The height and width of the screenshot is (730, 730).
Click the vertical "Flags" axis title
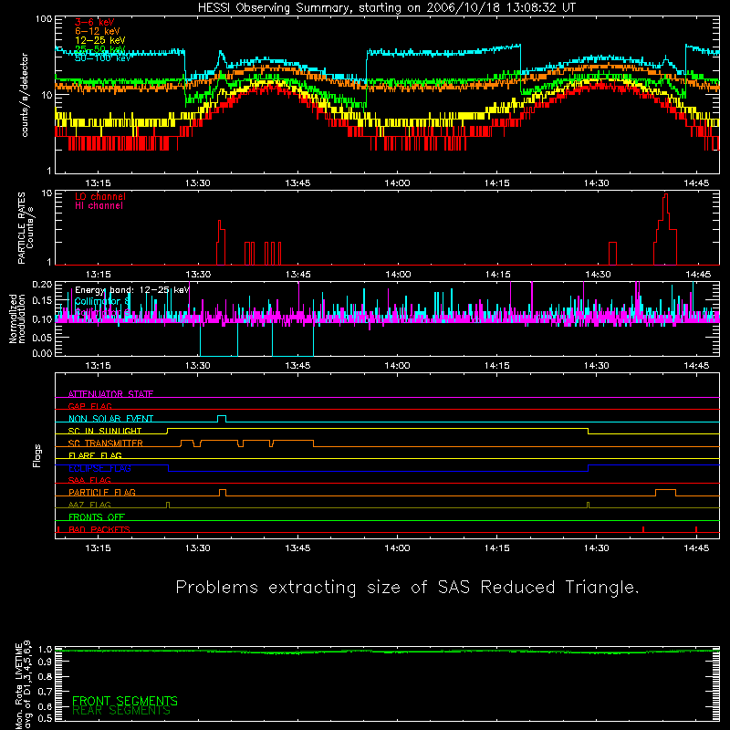[37, 455]
